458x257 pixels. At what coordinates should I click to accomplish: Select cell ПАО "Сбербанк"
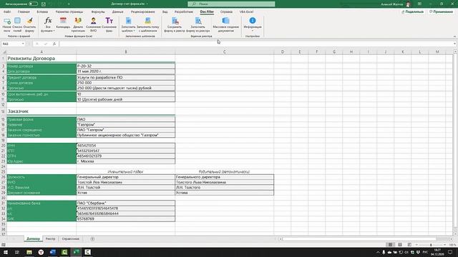pos(126,203)
